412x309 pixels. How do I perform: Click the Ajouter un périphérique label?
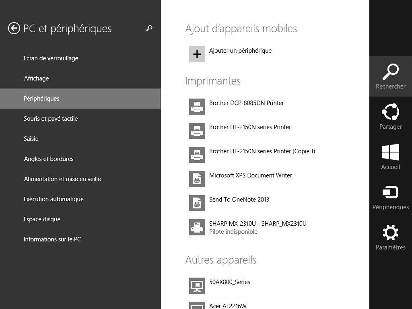[240, 51]
